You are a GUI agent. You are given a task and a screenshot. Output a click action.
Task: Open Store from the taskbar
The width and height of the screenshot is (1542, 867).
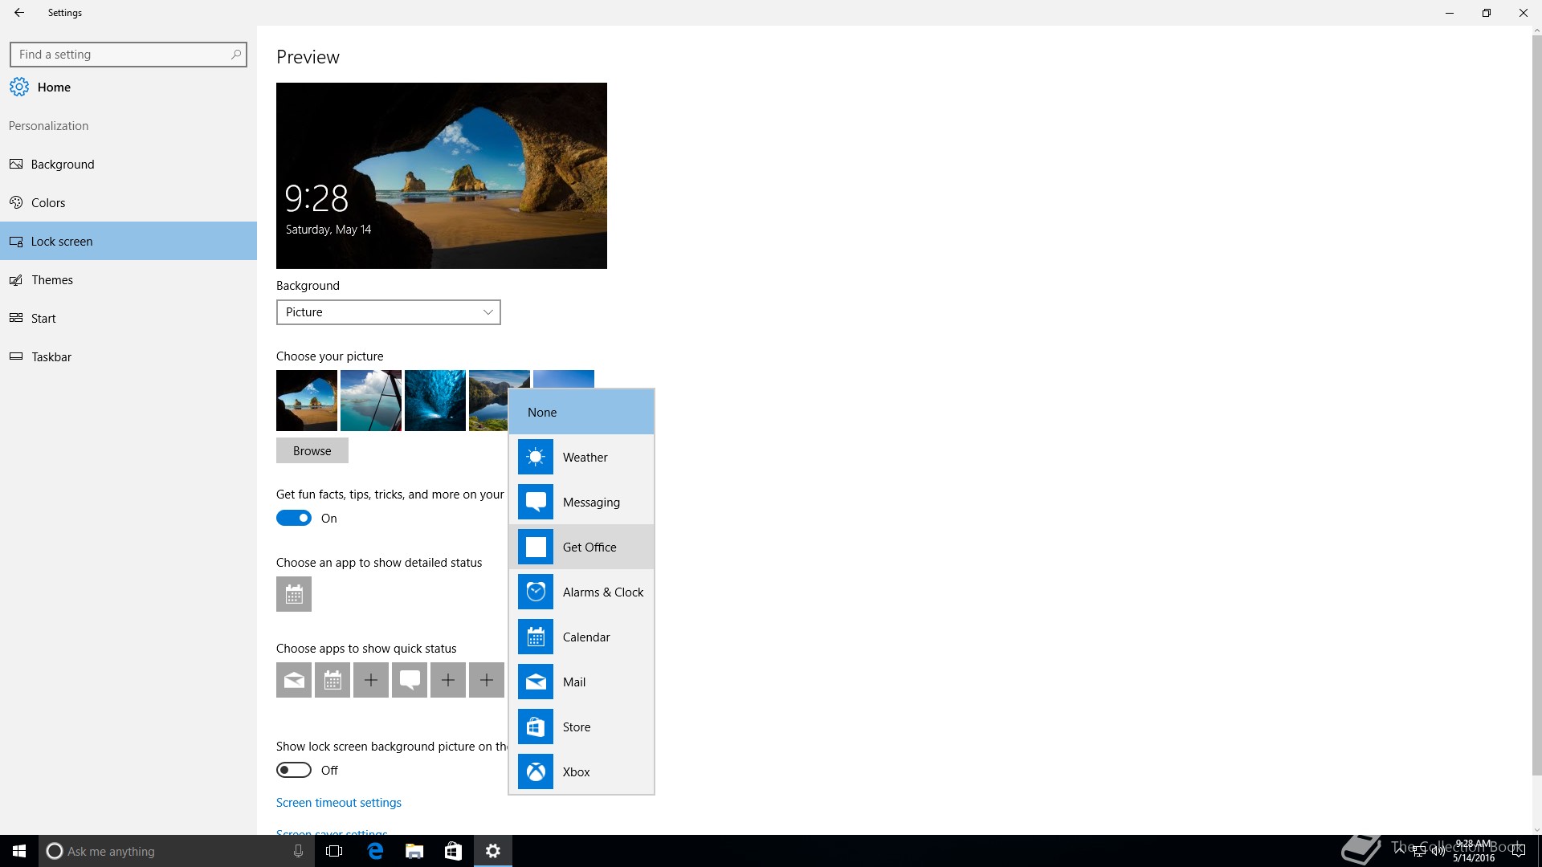click(453, 851)
